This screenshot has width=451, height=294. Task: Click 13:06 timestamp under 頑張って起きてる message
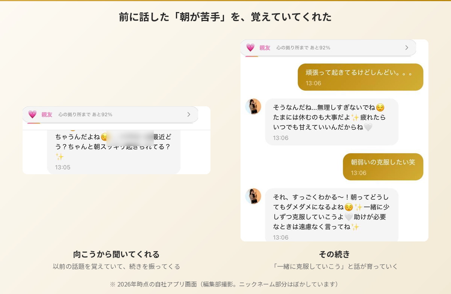pos(313,83)
